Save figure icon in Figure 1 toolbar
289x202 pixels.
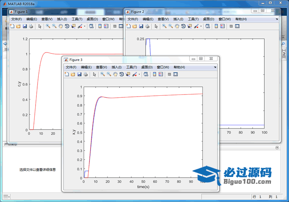[25, 26]
